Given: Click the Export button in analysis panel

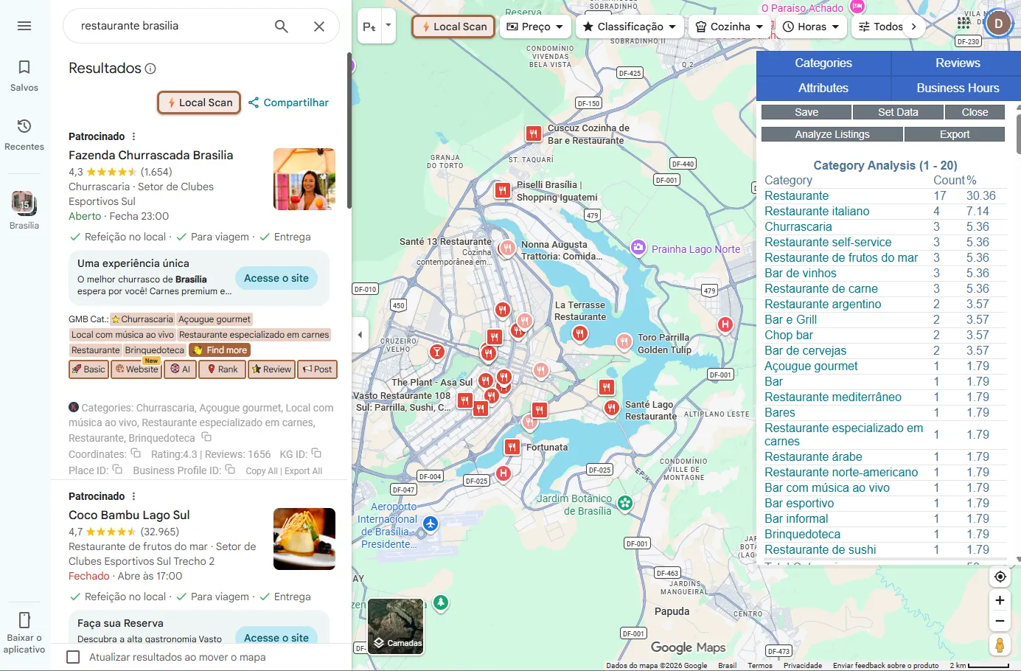Looking at the screenshot, I should click(x=955, y=134).
